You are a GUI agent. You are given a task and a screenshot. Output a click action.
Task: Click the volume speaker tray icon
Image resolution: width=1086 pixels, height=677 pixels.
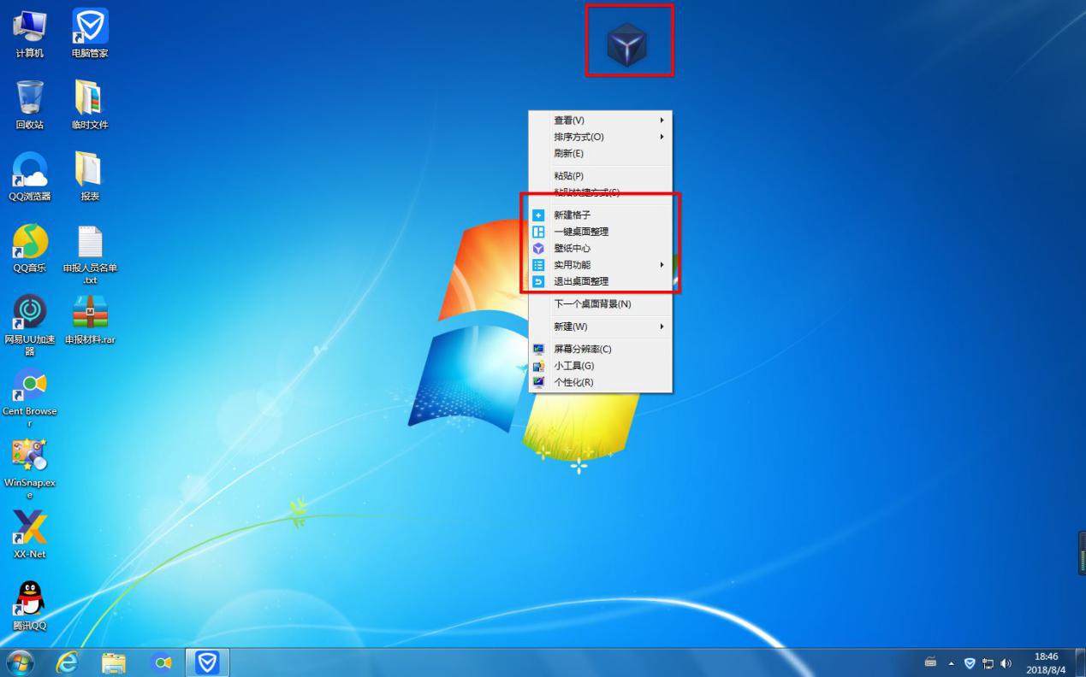pos(1006,663)
